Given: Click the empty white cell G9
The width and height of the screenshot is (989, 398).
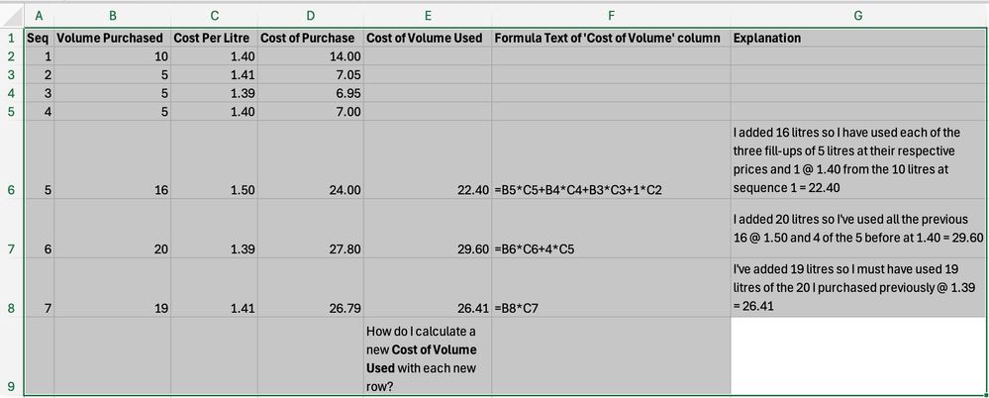Looking at the screenshot, I should (859, 356).
